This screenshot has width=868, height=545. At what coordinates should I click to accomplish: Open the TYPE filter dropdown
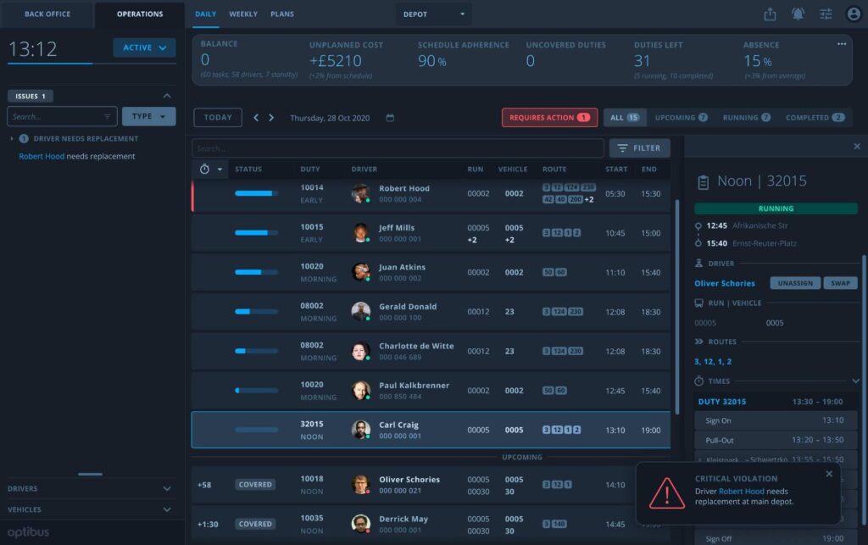tap(149, 116)
